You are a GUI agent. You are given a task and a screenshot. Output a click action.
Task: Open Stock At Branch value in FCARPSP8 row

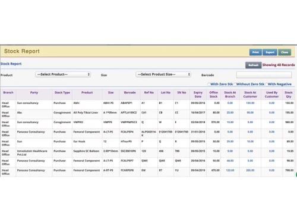[x=230, y=170]
